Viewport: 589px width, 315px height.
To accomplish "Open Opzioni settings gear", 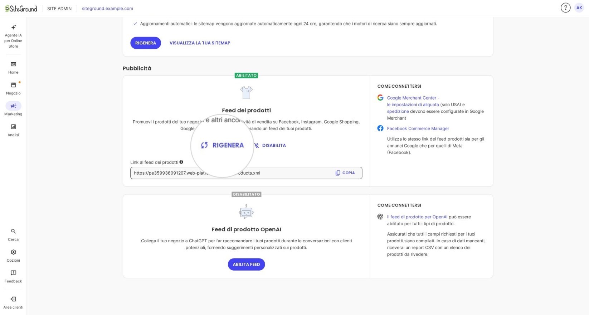I will 13,256.
